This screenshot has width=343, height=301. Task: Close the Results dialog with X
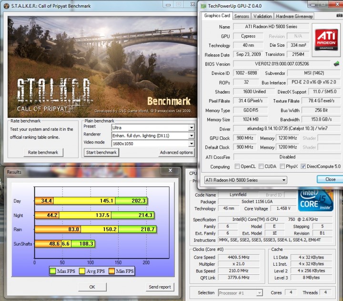(170, 170)
